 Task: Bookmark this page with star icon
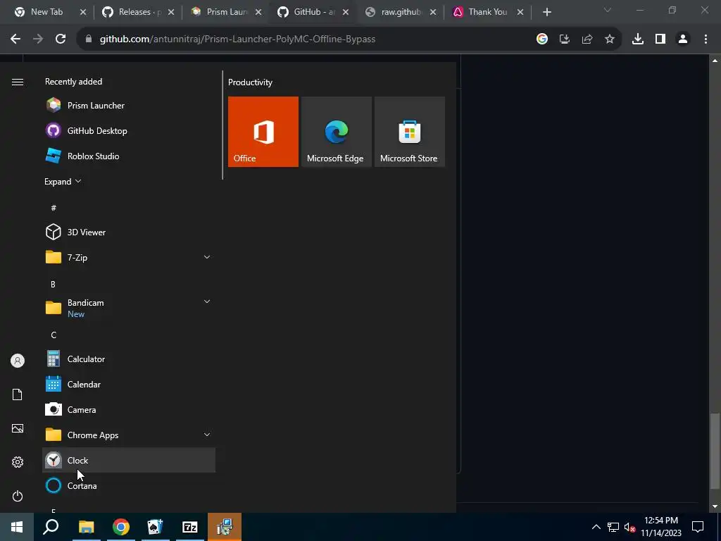[609, 39]
